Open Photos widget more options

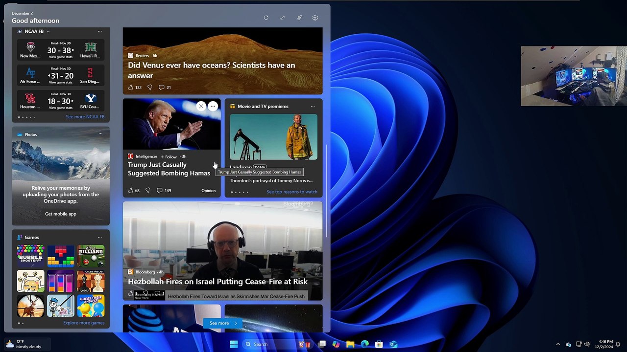pyautogui.click(x=100, y=134)
